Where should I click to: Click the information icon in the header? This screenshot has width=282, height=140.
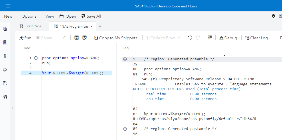pos(273,16)
